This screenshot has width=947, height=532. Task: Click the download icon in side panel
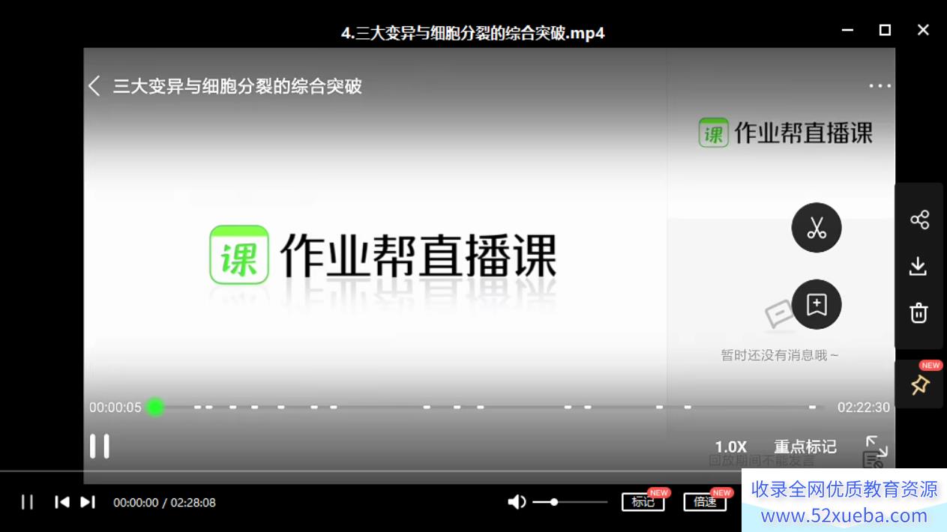919,266
